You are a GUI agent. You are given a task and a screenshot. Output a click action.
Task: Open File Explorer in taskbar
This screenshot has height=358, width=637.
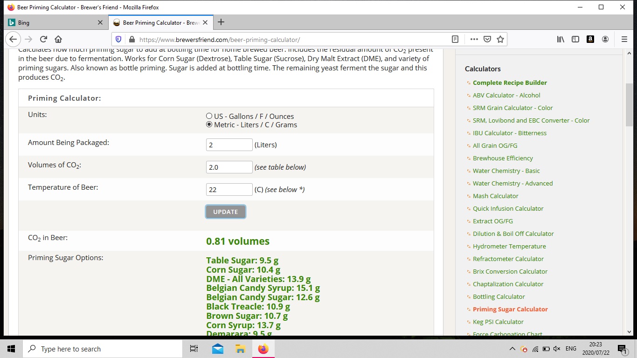pos(240,349)
